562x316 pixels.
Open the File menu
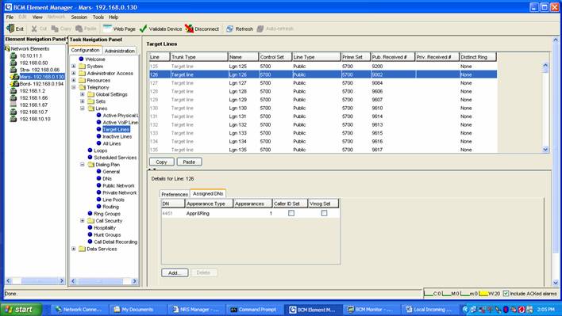click(x=10, y=17)
